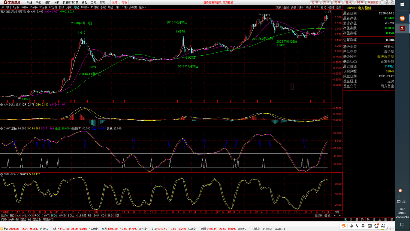Click the Sogou S icon in sidebar
The image size is (410, 231).
(400, 190)
